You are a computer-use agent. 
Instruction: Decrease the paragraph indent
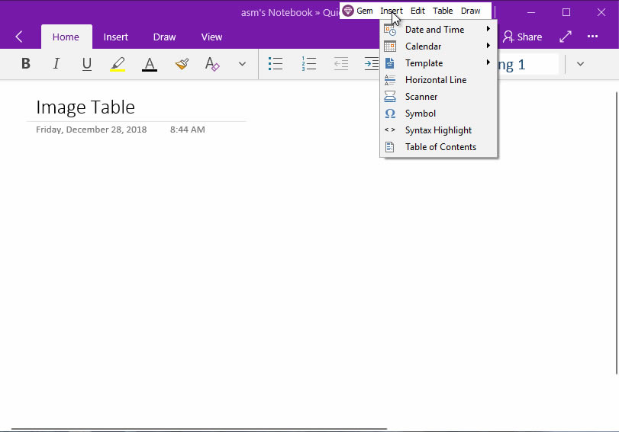click(341, 64)
